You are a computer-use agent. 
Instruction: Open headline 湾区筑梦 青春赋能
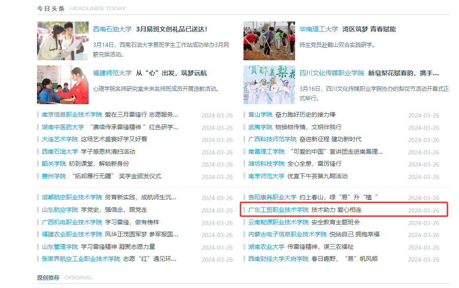(x=369, y=29)
